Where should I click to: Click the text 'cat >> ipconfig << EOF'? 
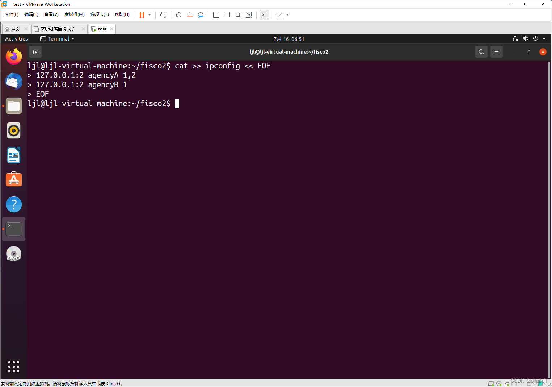222,66
